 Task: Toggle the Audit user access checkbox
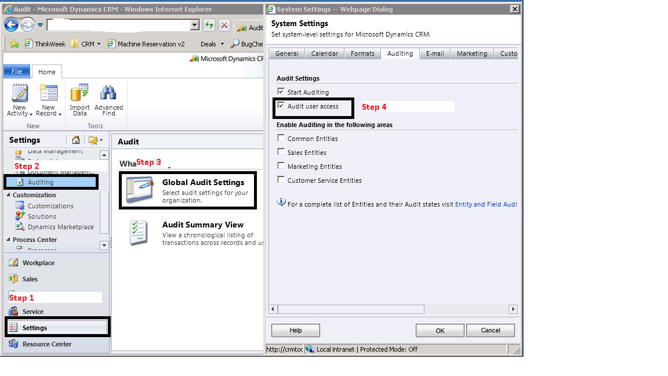click(281, 106)
